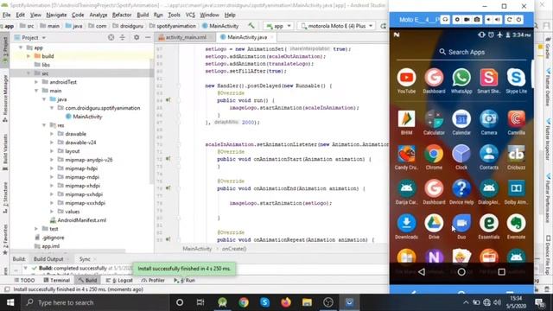Launch the Candy Crush app
This screenshot has width=553, height=311.
click(406, 154)
